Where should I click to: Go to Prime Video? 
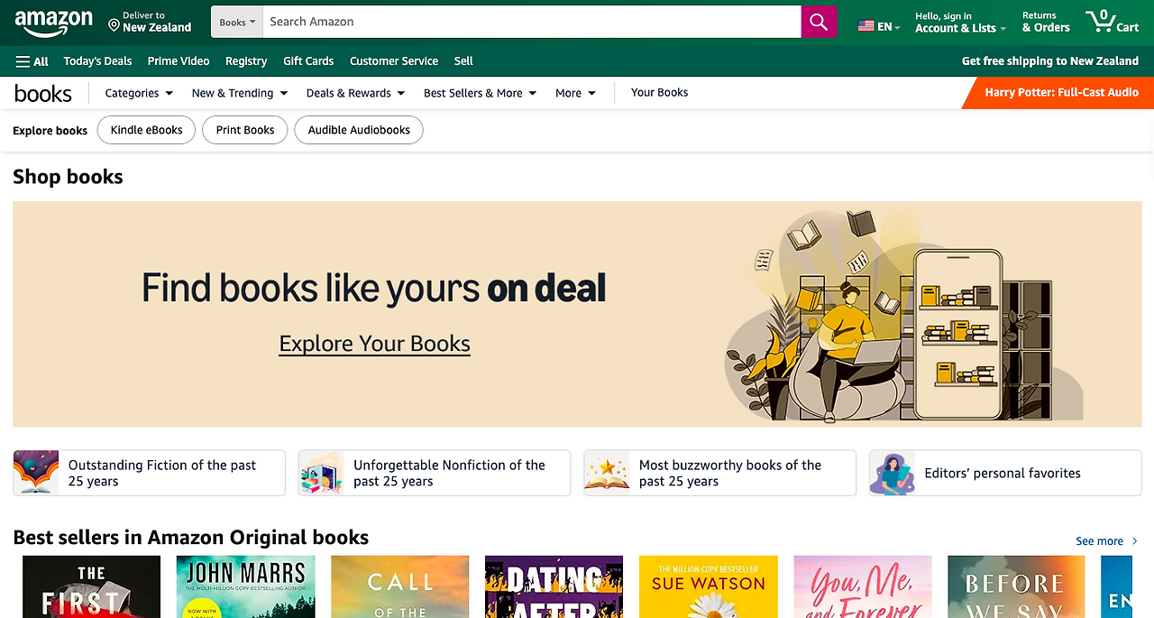(x=179, y=61)
